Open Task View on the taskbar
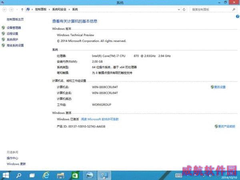The image size is (240, 180). click(x=32, y=176)
